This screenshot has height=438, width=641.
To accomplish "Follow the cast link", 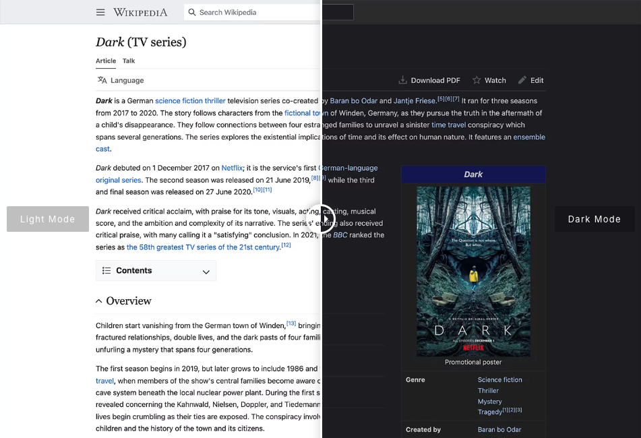I will coord(102,149).
